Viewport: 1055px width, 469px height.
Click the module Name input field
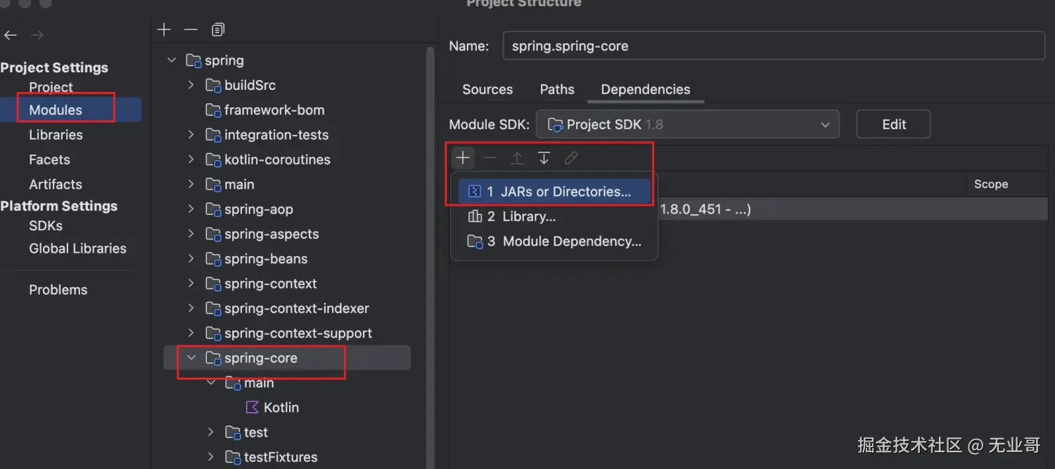[774, 46]
